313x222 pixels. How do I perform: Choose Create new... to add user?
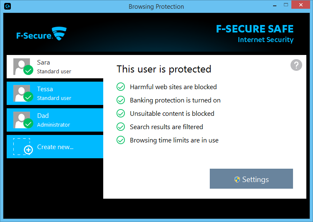(x=55, y=147)
